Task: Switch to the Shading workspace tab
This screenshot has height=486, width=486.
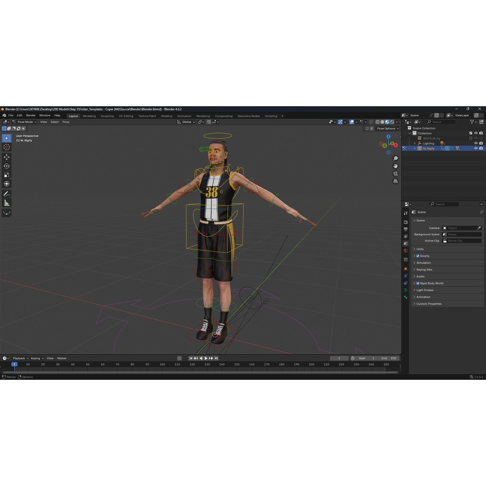Action: point(166,116)
